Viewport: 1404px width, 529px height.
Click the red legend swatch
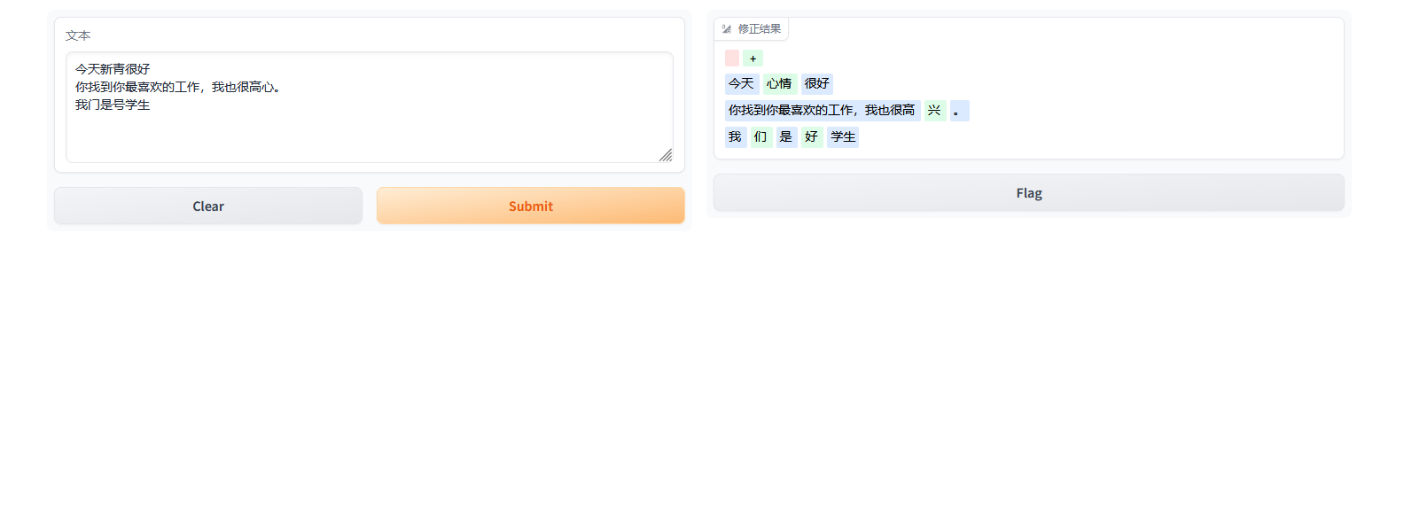pos(732,58)
